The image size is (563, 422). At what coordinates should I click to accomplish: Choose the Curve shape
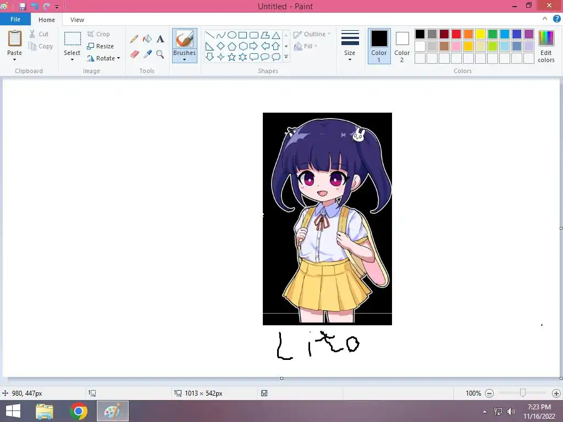[x=221, y=35]
